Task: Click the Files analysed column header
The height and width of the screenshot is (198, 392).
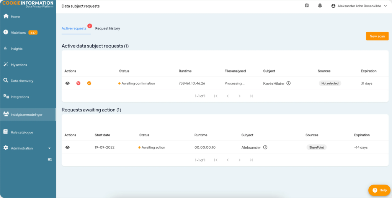Action: click(x=235, y=71)
